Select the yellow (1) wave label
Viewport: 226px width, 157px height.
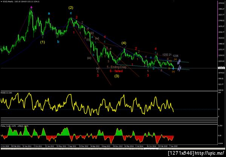(x=43, y=42)
